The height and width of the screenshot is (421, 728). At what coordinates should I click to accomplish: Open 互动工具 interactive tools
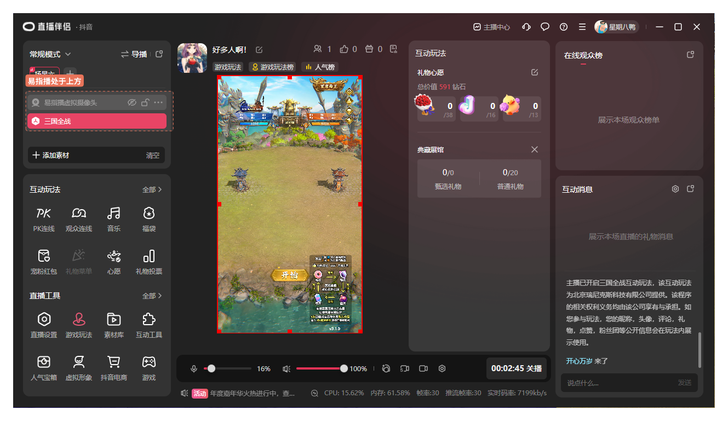pos(149,325)
